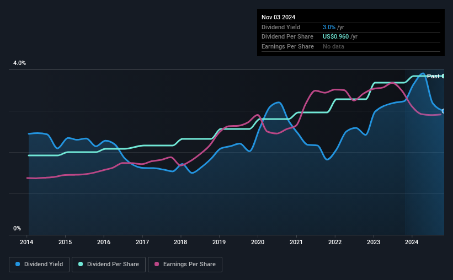This screenshot has height=280, width=453.
Task: Click the 3.0% Dividend Yield tooltip value
Action: click(x=329, y=27)
